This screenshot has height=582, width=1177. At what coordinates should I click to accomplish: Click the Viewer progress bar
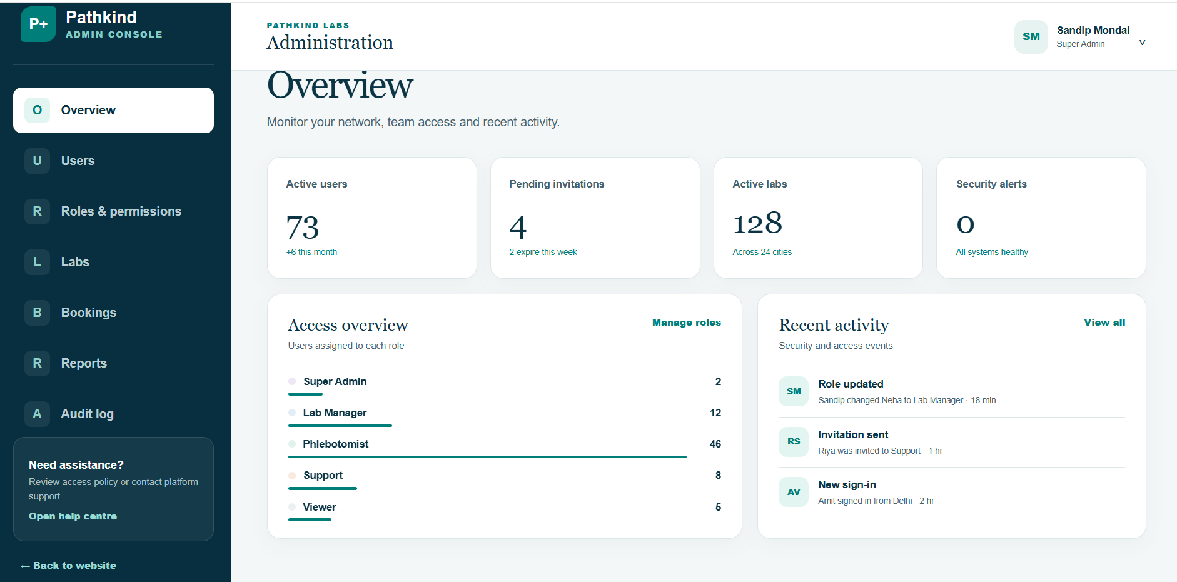pos(310,519)
